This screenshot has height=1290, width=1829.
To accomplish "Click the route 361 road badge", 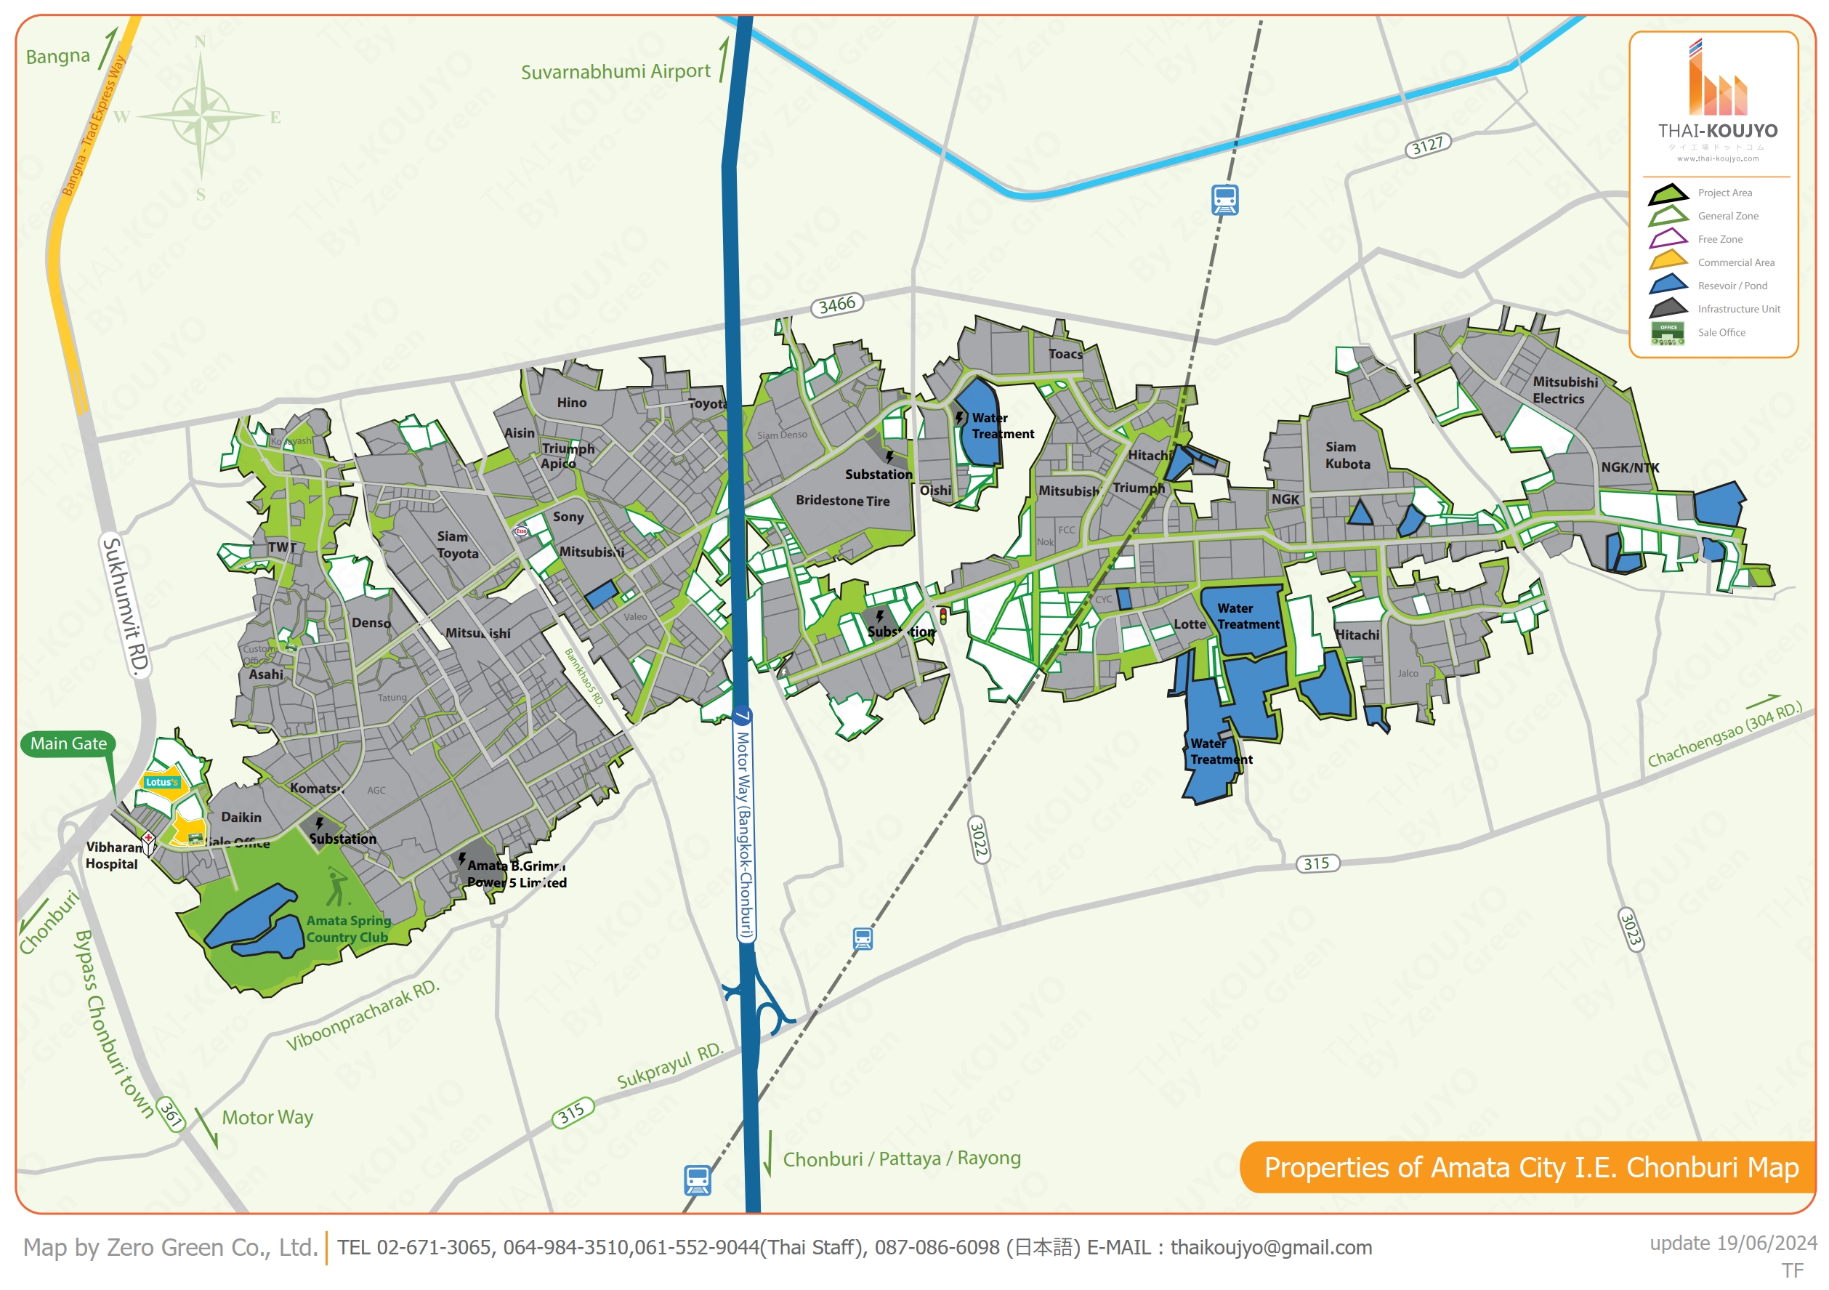I will tap(171, 1113).
